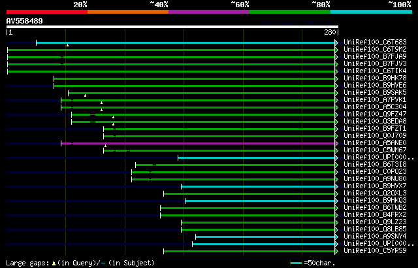Select UniRef100_B4FRX2 label
The width and height of the screenshot is (418, 268).
(375, 215)
